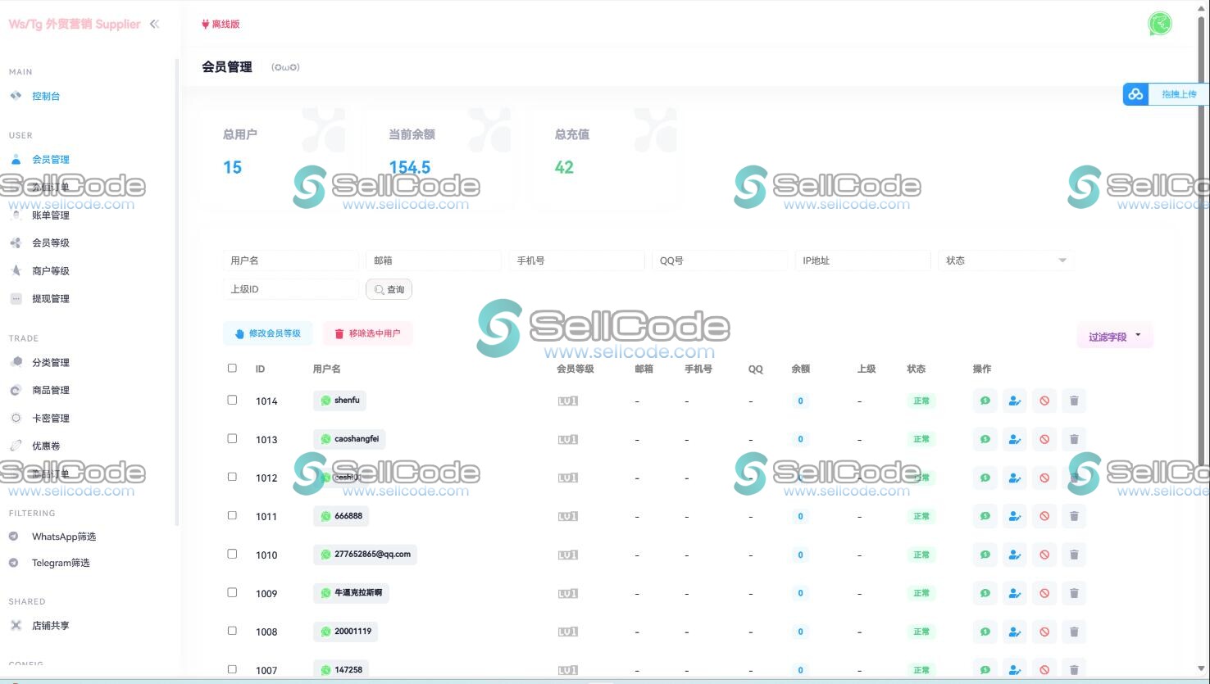
Task: Collapse the sidebar with double-chevron icon
Action: 154,24
